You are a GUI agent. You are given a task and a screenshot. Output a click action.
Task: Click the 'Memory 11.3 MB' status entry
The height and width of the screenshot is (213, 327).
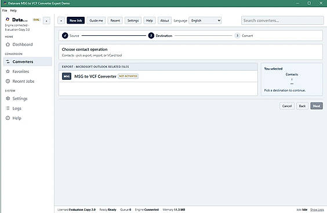click(174, 210)
